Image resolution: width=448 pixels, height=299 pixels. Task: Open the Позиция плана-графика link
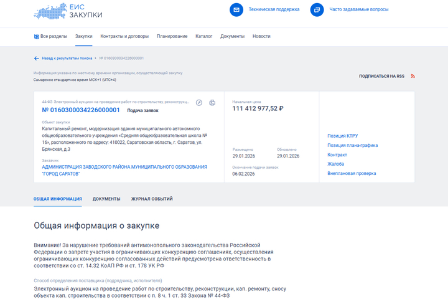(352, 145)
